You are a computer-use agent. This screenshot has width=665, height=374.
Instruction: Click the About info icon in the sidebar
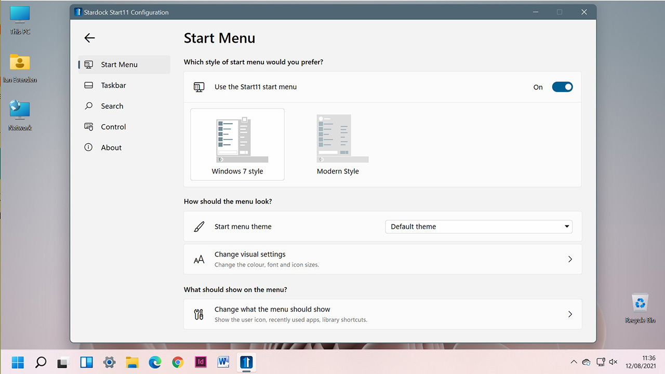point(88,148)
